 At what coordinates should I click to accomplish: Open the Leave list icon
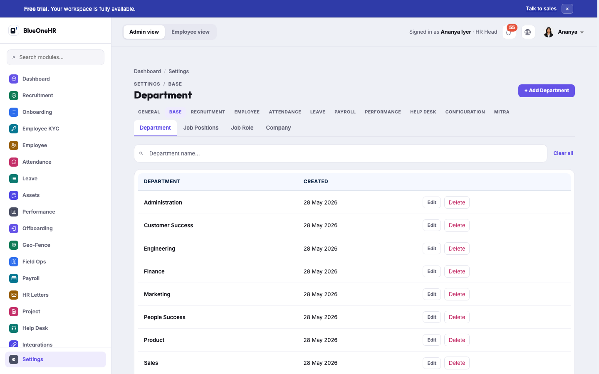tap(14, 178)
